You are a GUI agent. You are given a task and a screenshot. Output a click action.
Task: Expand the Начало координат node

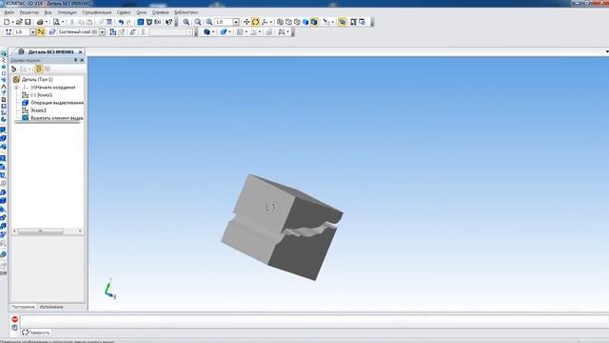tap(17, 88)
